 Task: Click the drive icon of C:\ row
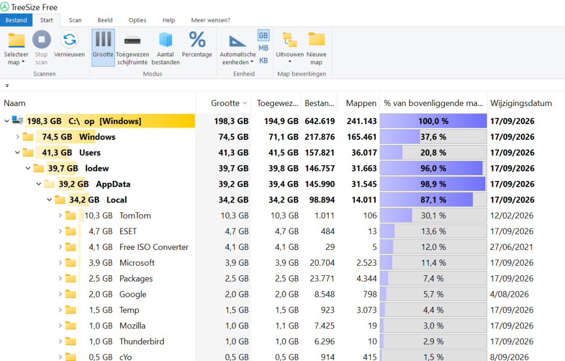(18, 120)
